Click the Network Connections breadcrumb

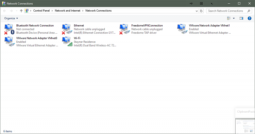(x=98, y=11)
